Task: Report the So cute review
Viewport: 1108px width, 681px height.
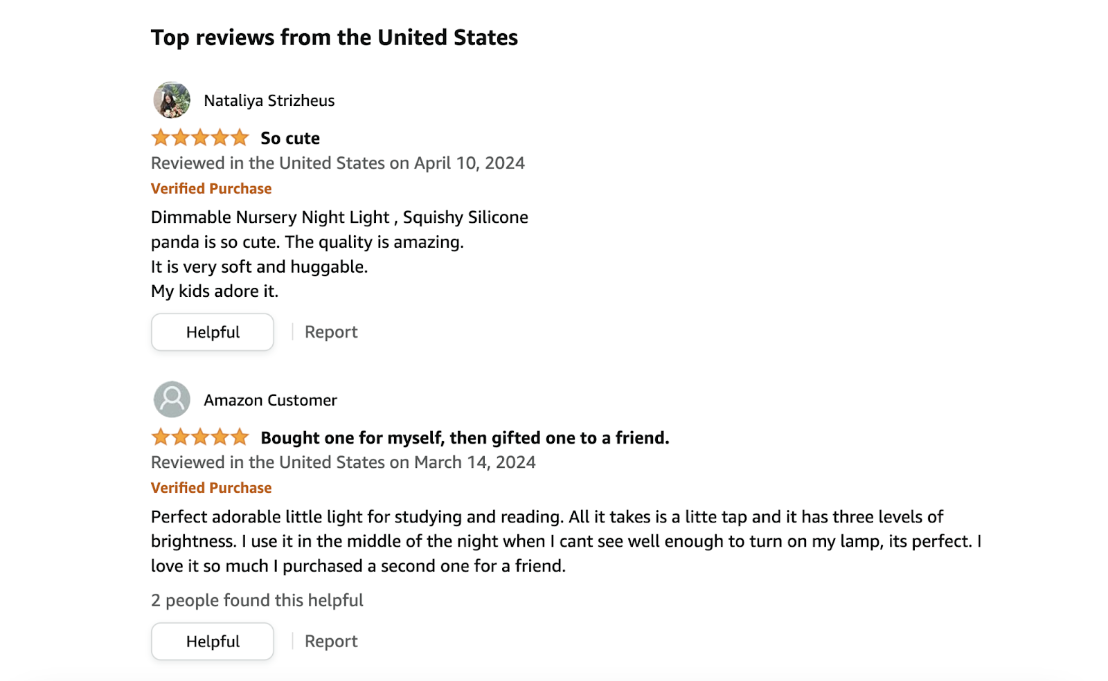Action: (330, 332)
